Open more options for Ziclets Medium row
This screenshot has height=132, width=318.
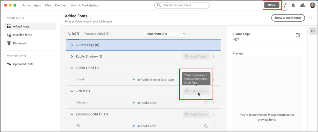213,103
